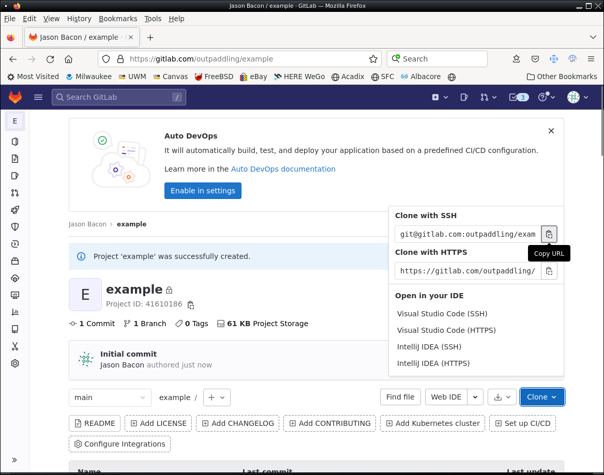This screenshot has height=475, width=604.
Task: Open Issues in the left sidebar
Action: coord(15,176)
